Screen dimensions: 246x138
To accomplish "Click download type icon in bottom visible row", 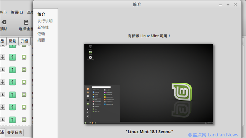I will 3,120.
